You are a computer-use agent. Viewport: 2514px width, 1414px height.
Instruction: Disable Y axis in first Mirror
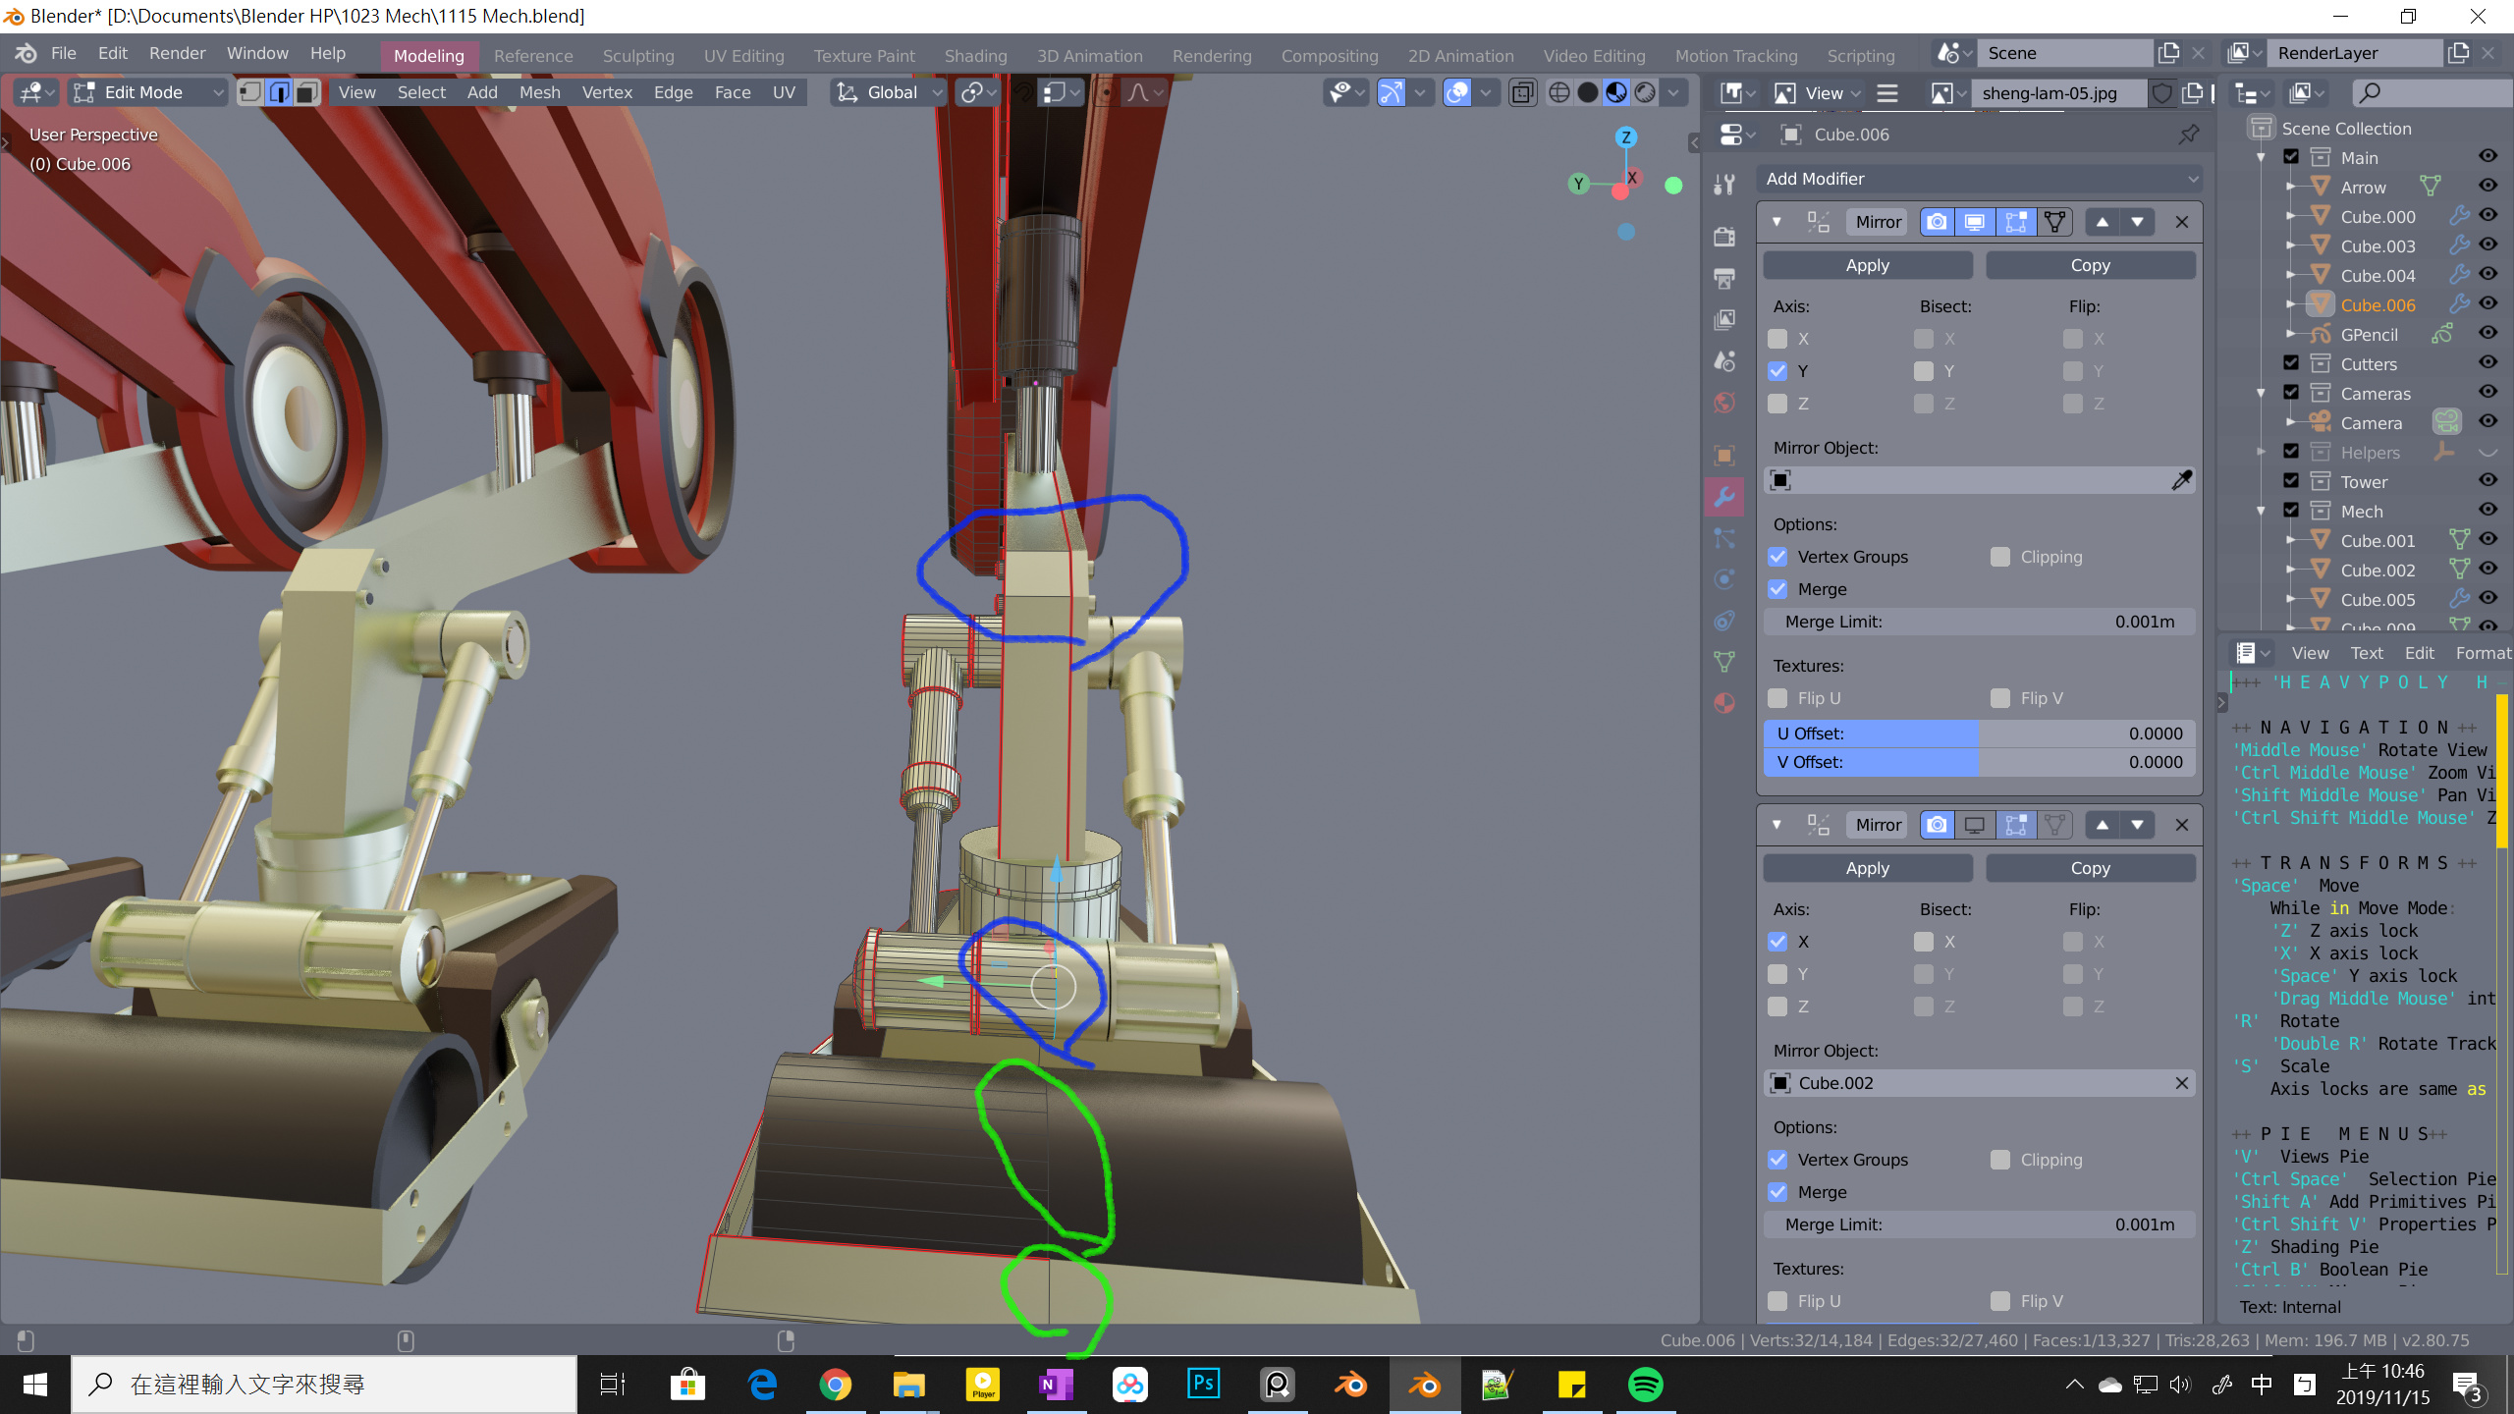point(1776,371)
